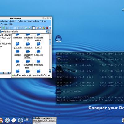This screenshot has height=124, width=124.
Task: Expand the toolbar overflow chevron
Action: [50, 28]
